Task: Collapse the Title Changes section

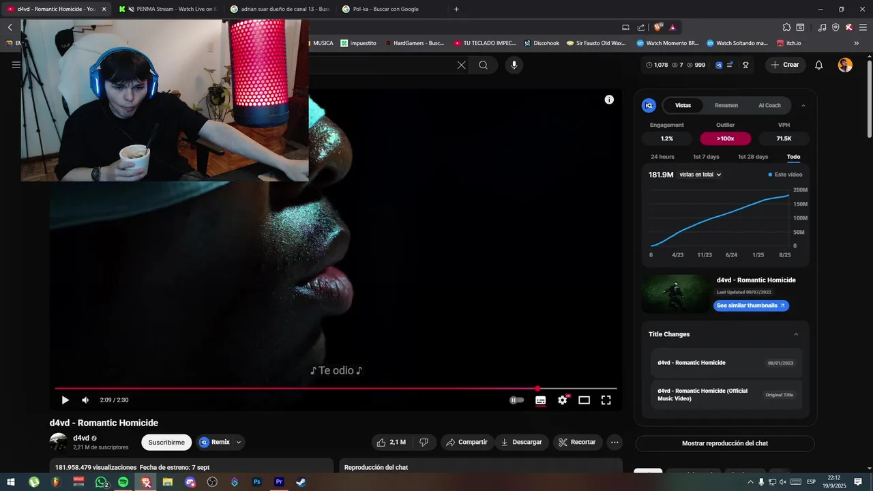Action: [796, 334]
